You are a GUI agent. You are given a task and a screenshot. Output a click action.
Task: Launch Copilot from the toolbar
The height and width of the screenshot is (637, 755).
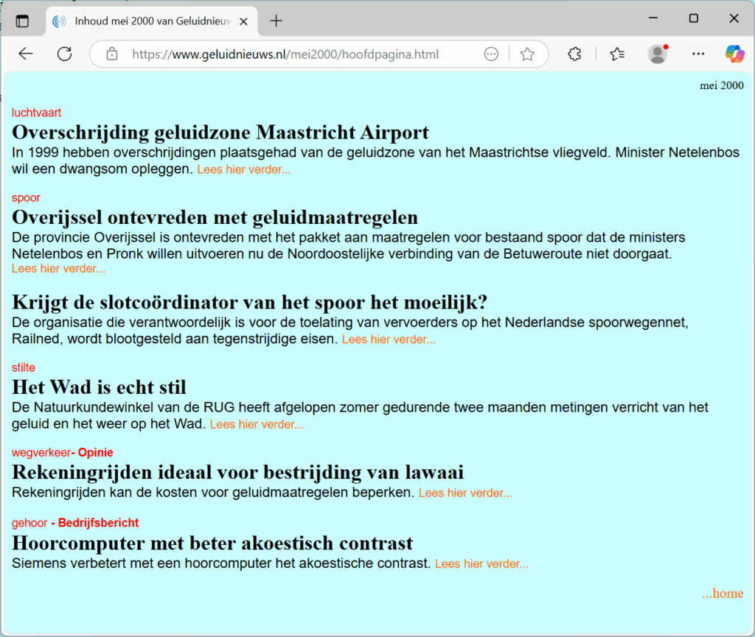point(734,54)
